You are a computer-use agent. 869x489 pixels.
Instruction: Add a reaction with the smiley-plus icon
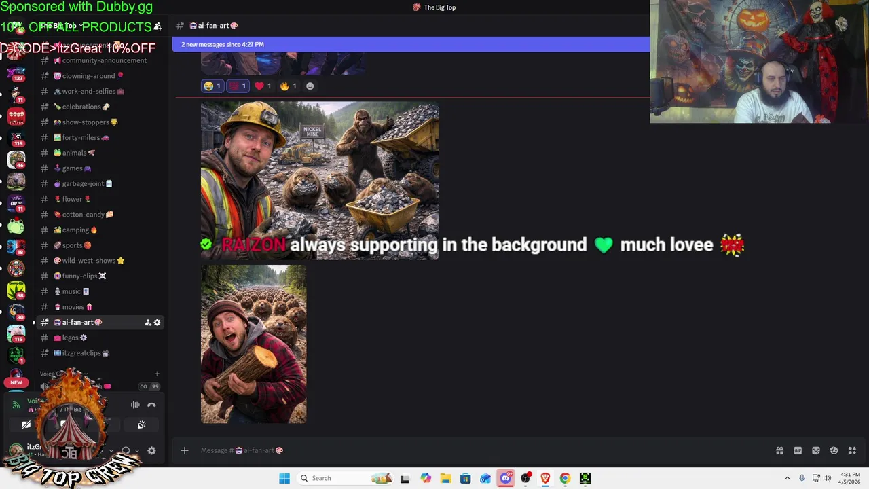[310, 86]
